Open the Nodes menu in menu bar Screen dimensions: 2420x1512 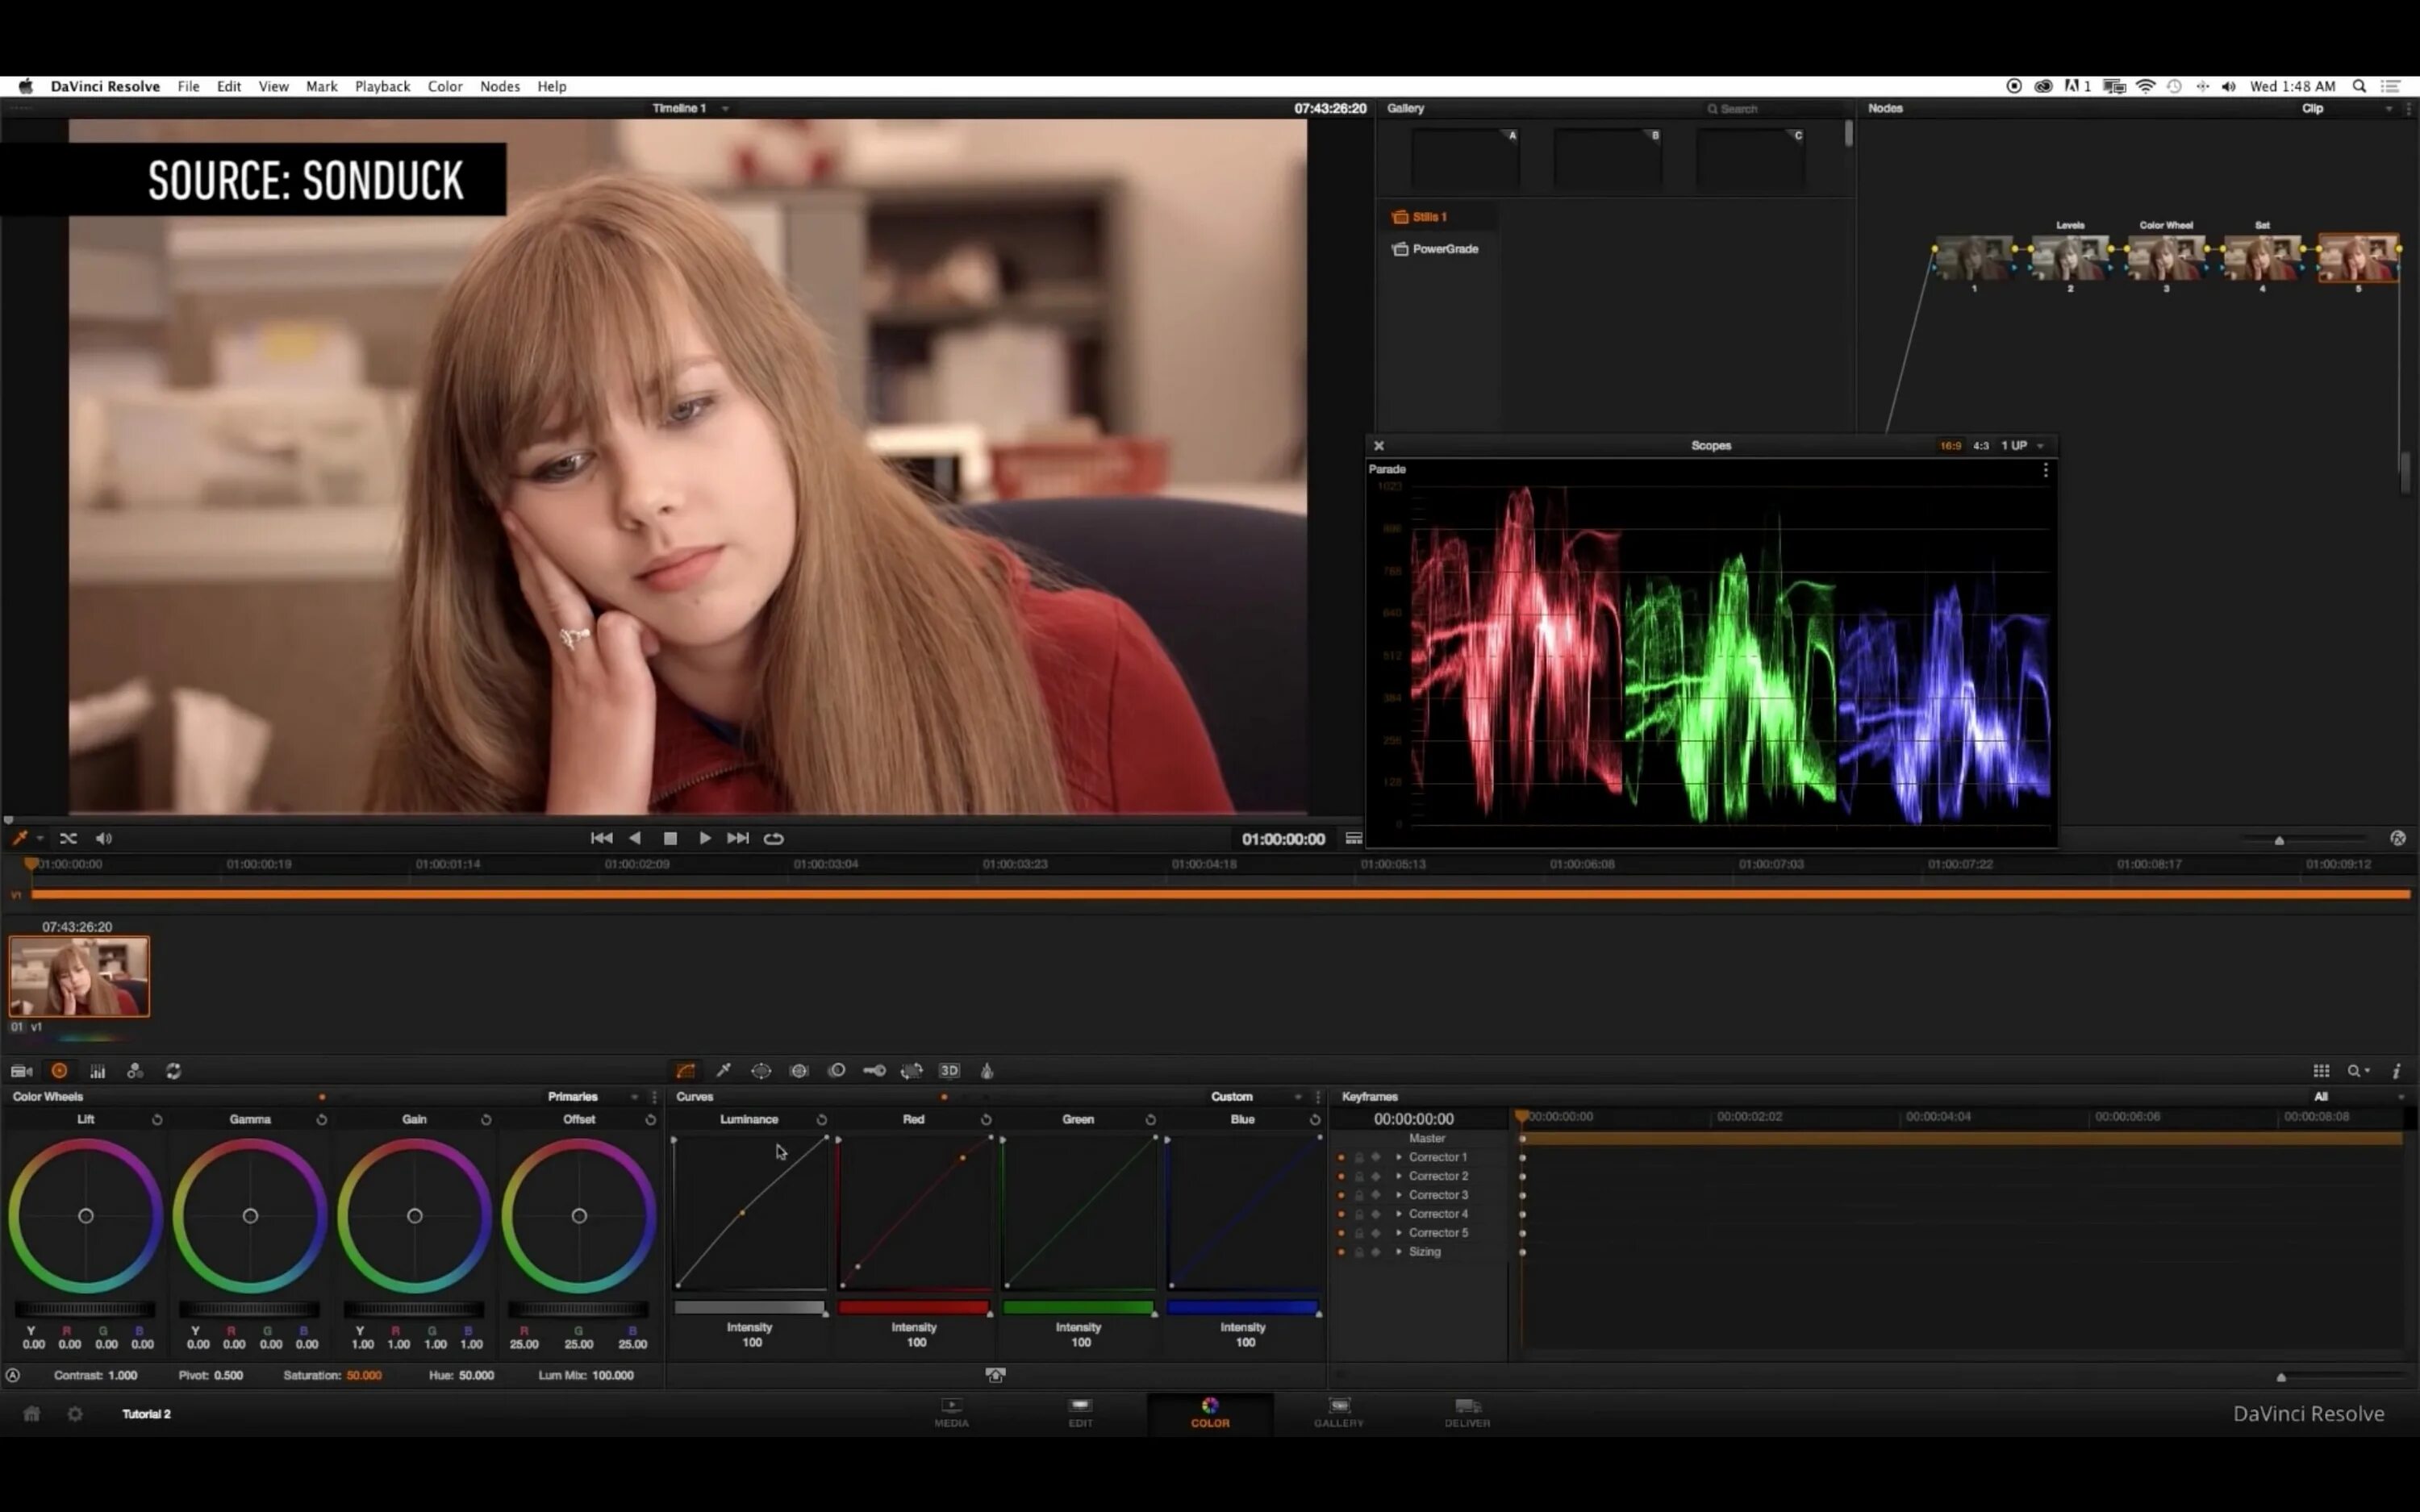click(499, 86)
